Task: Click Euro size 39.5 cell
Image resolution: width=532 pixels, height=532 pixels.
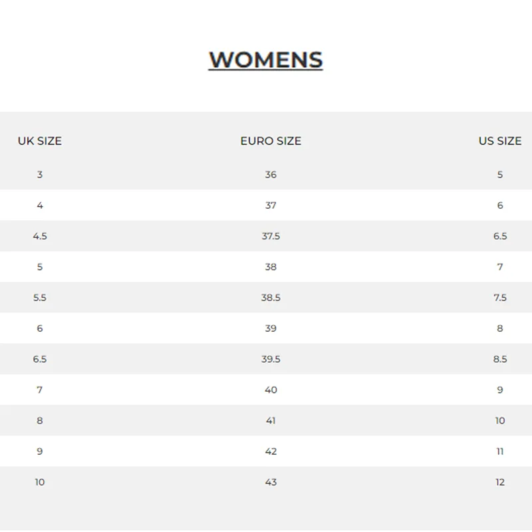Action: point(271,359)
